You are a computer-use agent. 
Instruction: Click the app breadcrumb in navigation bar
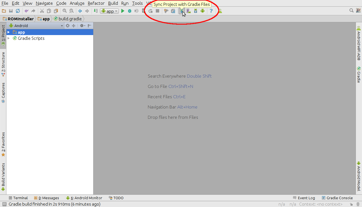(x=44, y=19)
